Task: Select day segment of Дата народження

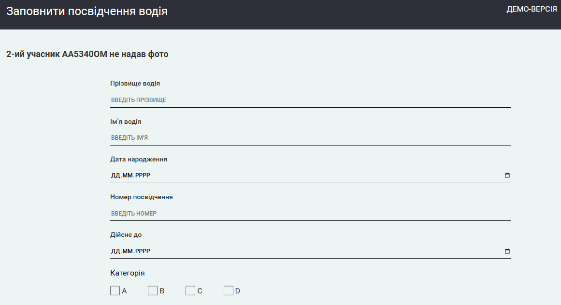Action: (115, 175)
